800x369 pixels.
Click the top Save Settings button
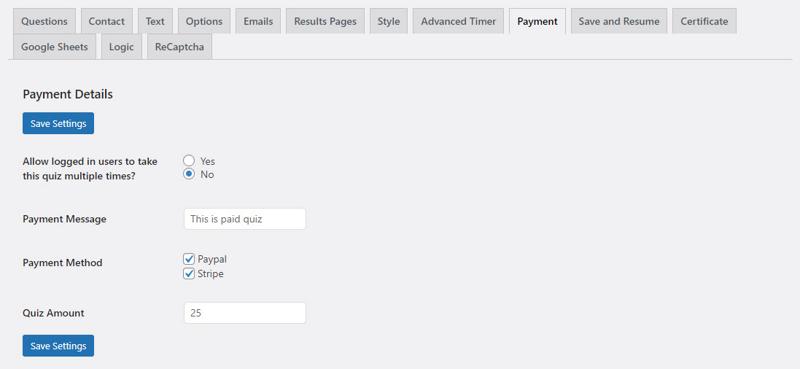58,123
